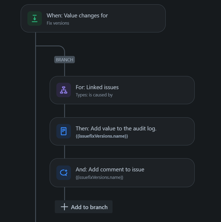Click the main vertical rule line below the trigger
Image resolution: width=221 pixels, height=222 pixels.
pyautogui.click(x=35, y=127)
